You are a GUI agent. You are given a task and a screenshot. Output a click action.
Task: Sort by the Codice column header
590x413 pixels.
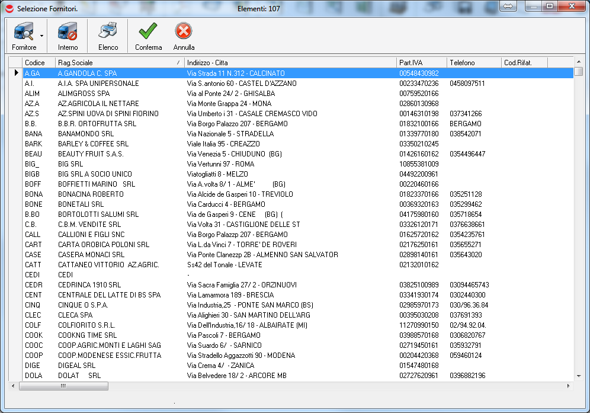point(39,62)
